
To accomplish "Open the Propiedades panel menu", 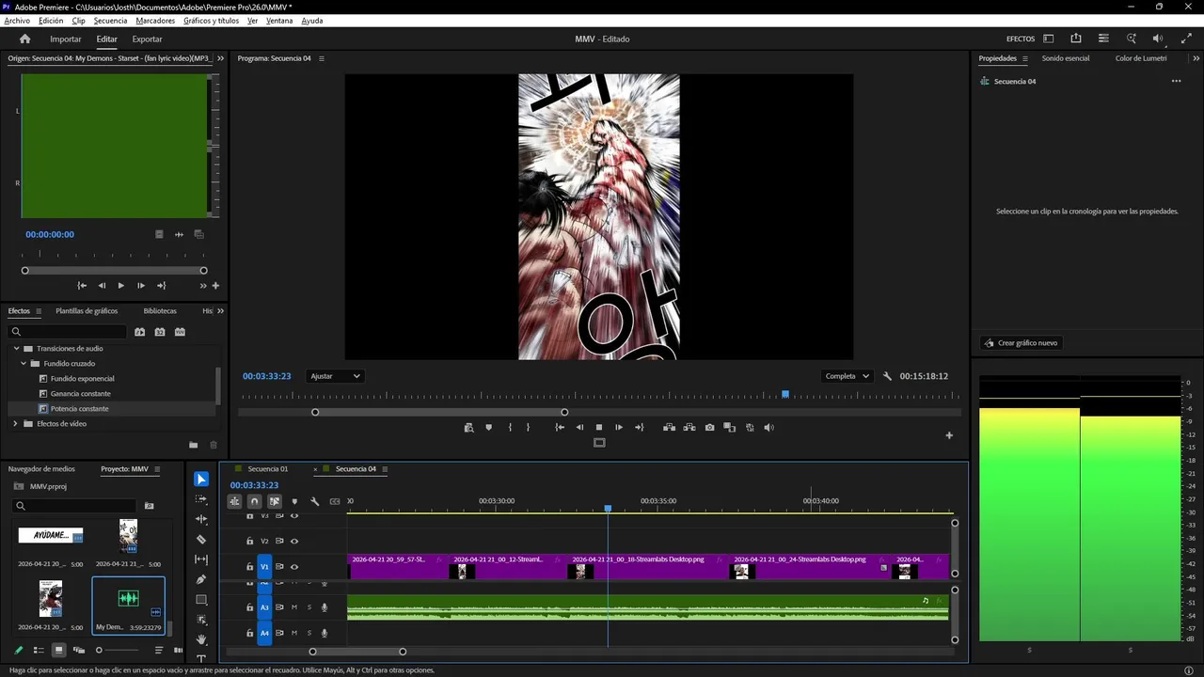I will click(1024, 58).
